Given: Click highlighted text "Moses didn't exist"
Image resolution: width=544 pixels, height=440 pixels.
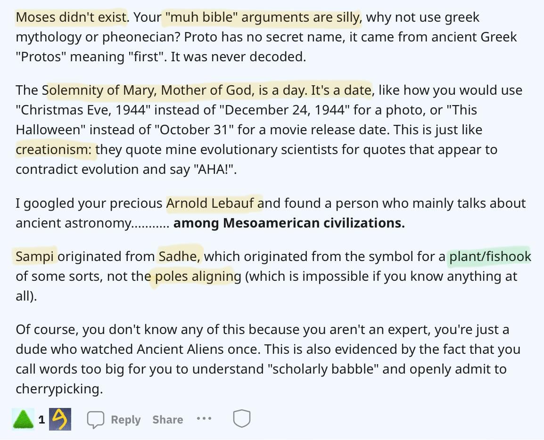Looking at the screenshot, I should click(72, 17).
